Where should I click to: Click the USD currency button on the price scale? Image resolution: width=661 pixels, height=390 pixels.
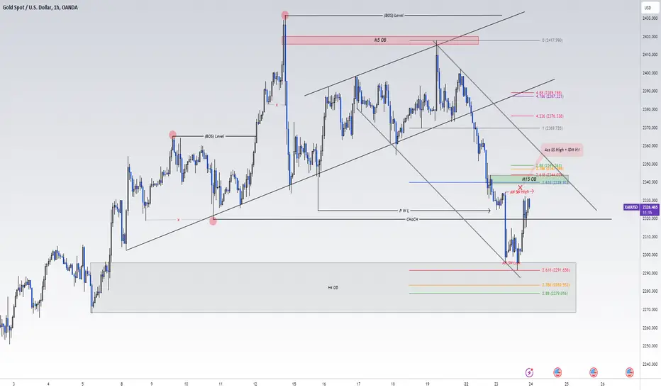[x=648, y=8]
